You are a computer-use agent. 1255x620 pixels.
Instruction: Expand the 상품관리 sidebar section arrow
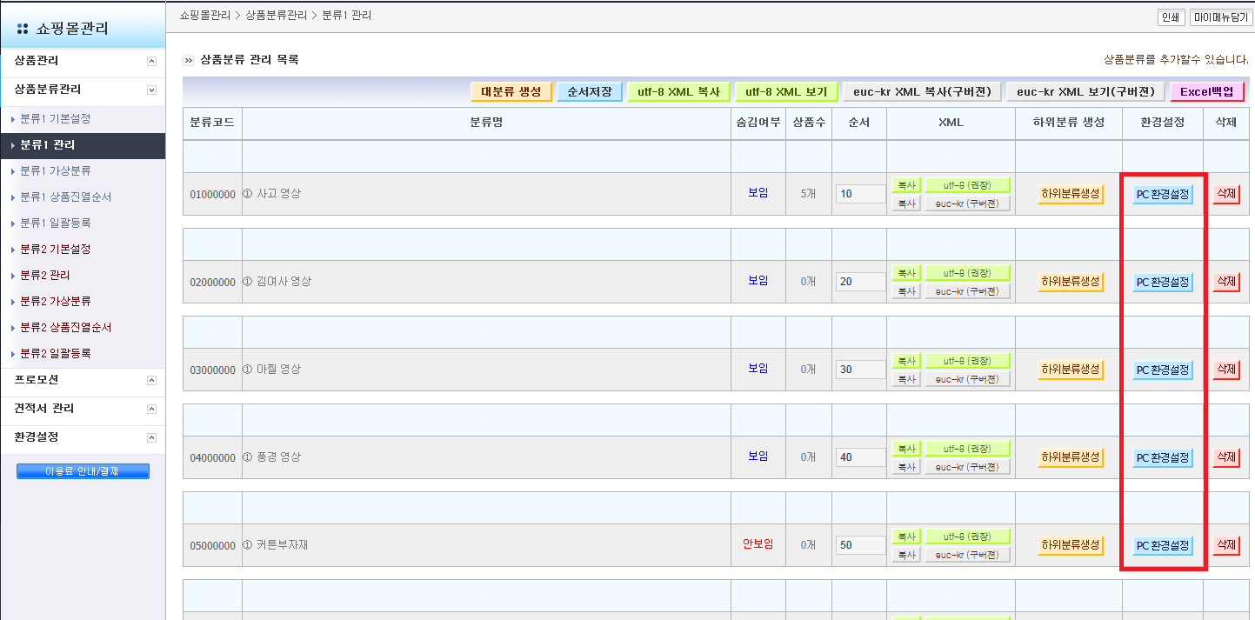[x=151, y=62]
